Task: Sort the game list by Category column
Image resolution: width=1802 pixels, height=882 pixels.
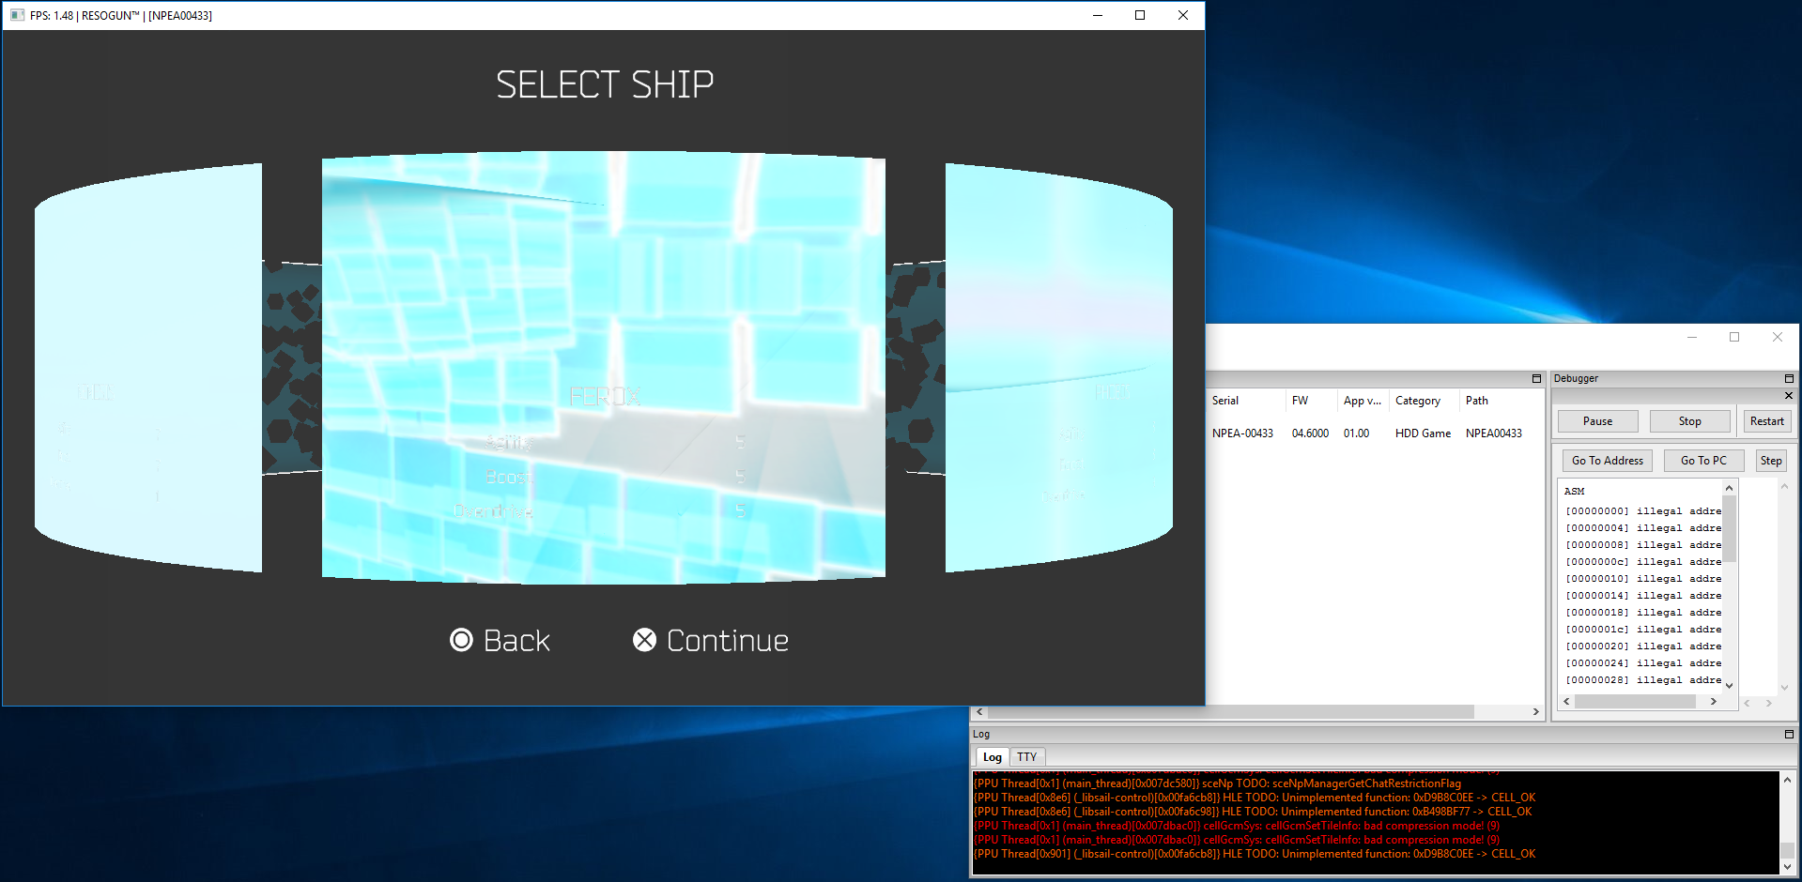Action: click(x=1417, y=401)
